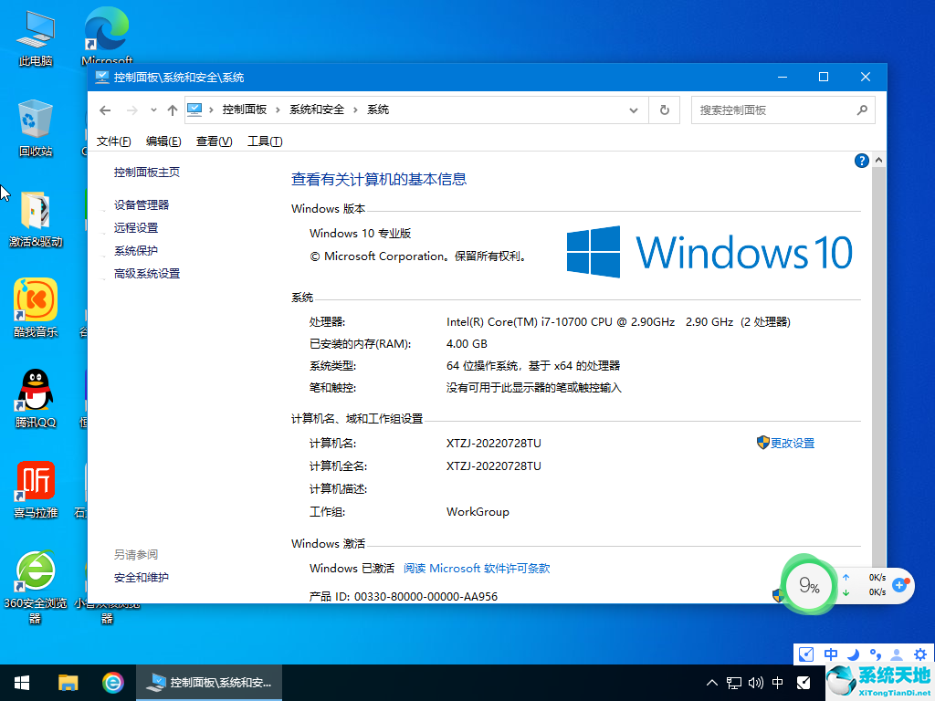Open 激活&驱动 folder icon
935x701 pixels.
click(x=36, y=219)
